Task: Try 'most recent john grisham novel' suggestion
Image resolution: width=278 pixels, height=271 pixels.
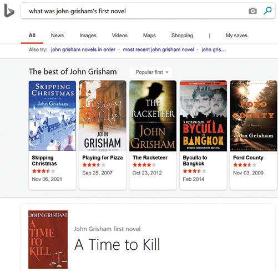Action: point(159,49)
